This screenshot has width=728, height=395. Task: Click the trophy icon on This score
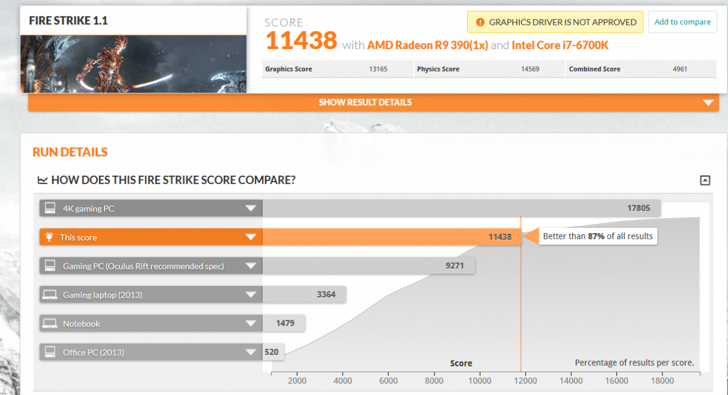click(50, 237)
